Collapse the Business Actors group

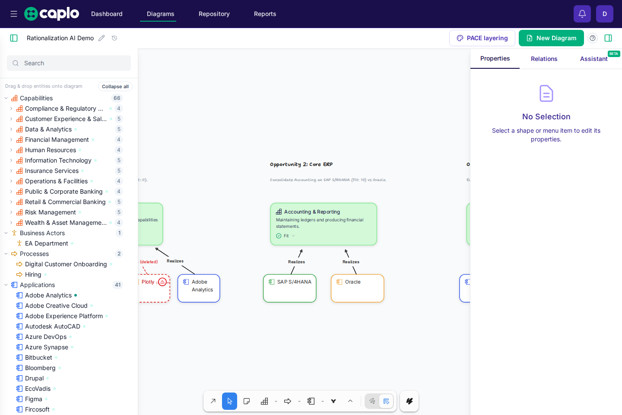click(6, 233)
